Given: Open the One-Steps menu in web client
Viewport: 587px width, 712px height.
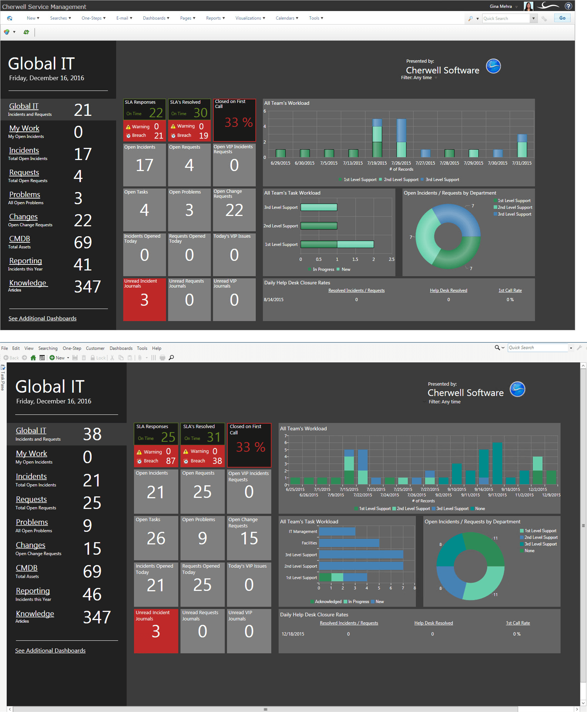Looking at the screenshot, I should [94, 18].
